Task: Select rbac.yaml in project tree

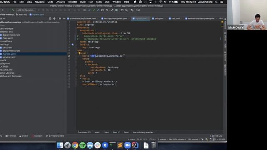Action: [8, 38]
